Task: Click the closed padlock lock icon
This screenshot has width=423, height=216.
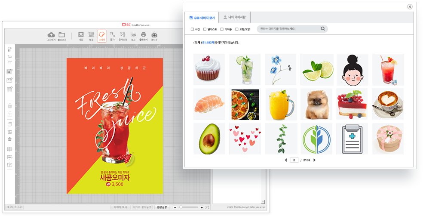Action: [10, 105]
